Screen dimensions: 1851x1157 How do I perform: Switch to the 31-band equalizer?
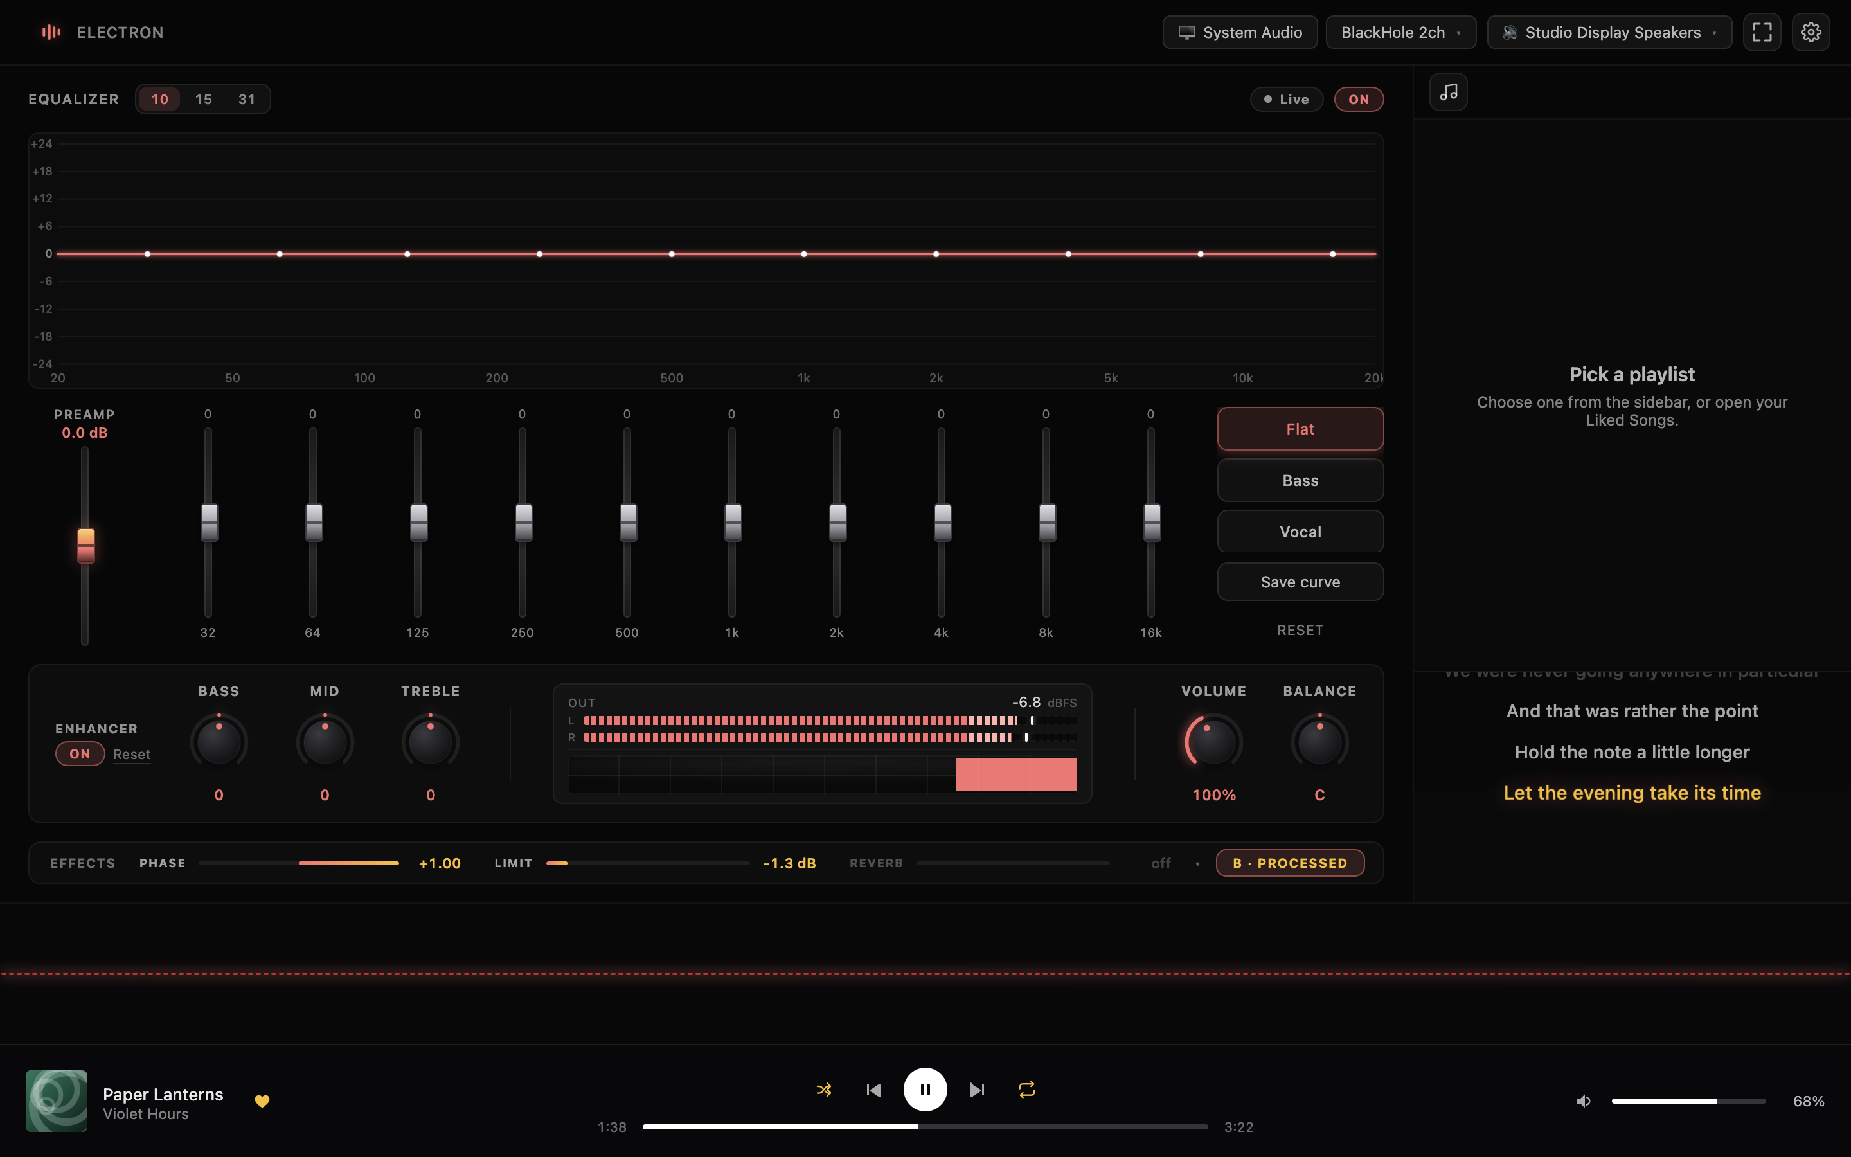point(246,100)
